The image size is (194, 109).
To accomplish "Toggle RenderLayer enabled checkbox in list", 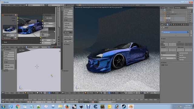I will point(188,32).
